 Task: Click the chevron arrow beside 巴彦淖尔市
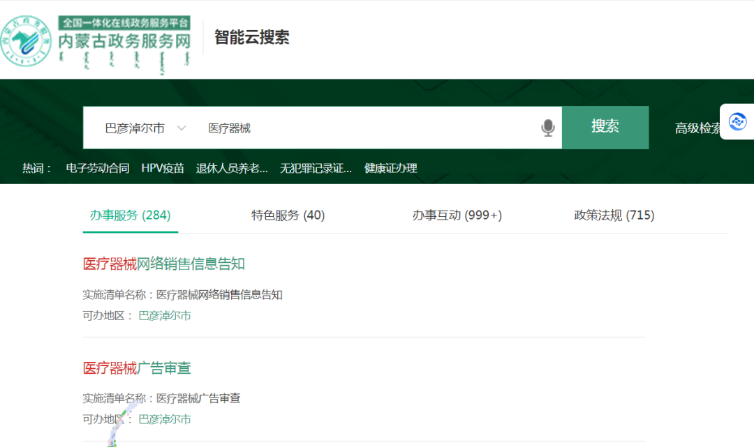(182, 128)
